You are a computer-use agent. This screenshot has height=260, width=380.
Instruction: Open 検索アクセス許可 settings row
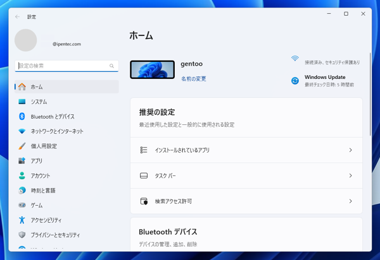(x=246, y=201)
